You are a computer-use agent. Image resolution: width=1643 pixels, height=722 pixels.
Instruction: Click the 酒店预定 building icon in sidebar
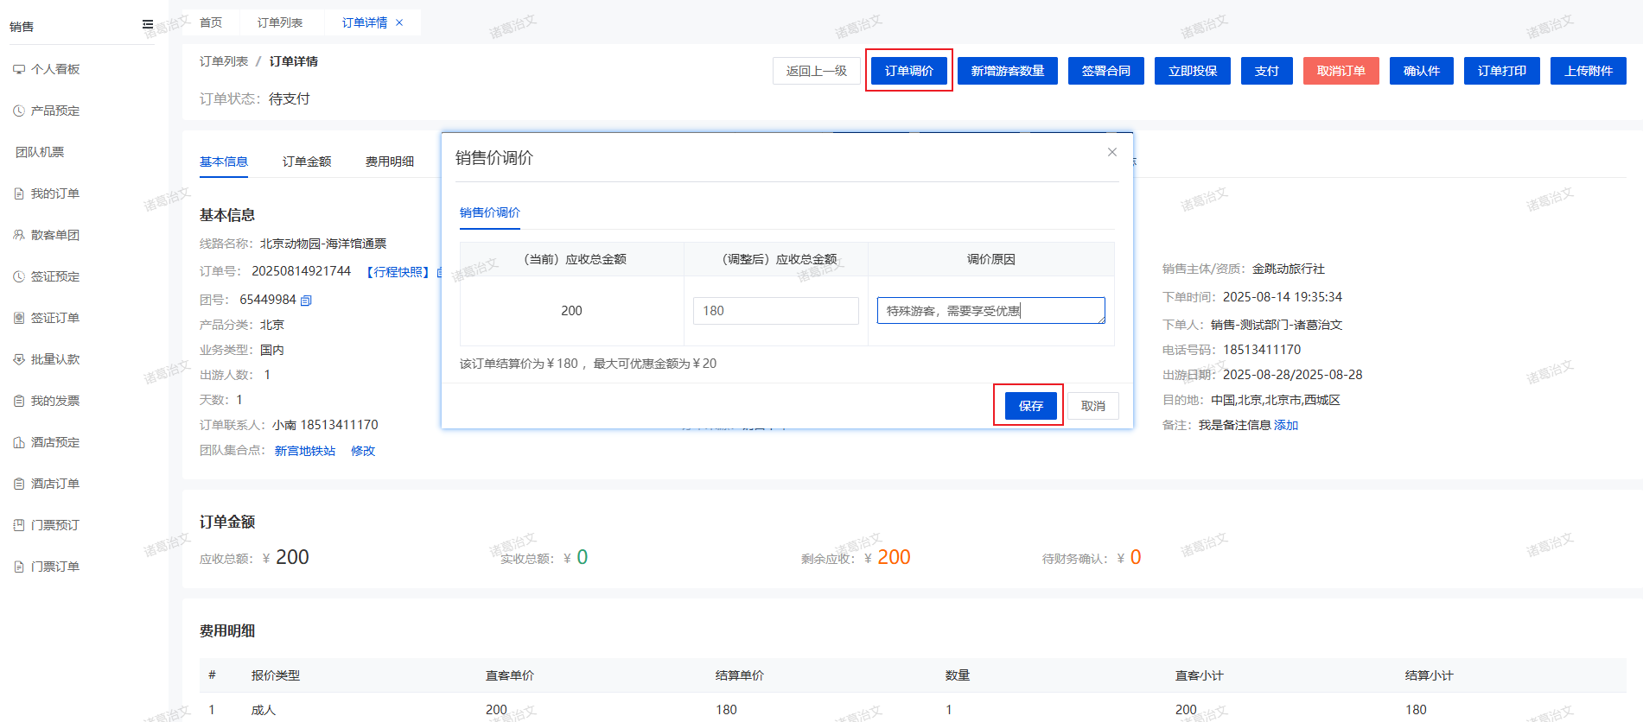tap(19, 442)
